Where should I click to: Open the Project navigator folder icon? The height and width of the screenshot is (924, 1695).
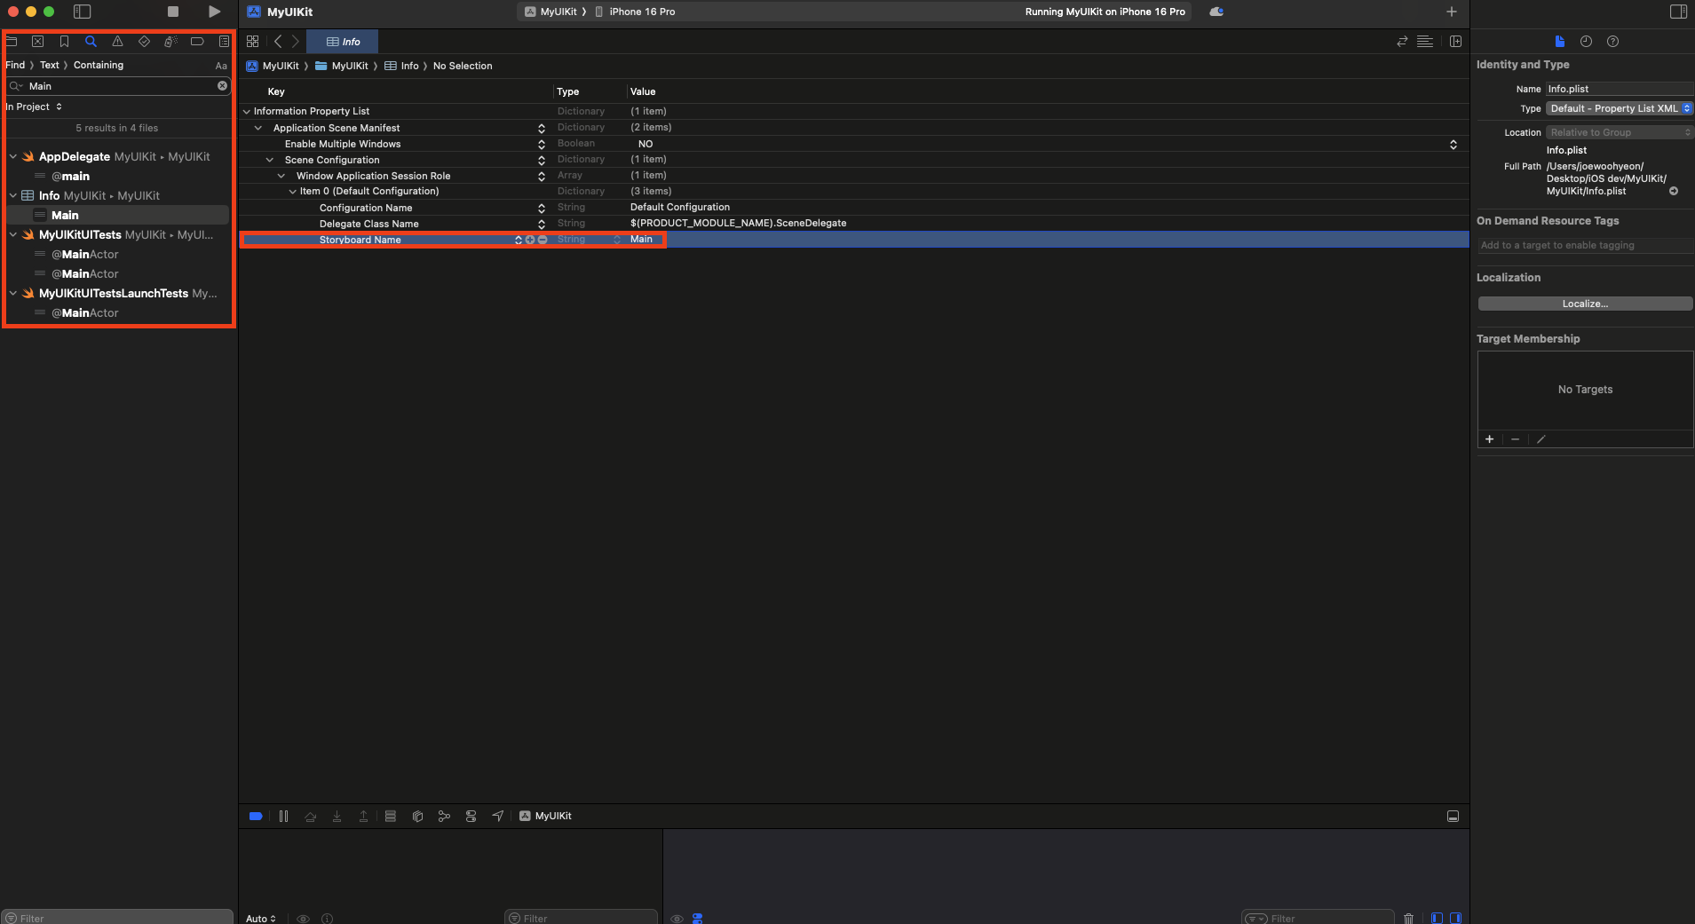tap(12, 42)
